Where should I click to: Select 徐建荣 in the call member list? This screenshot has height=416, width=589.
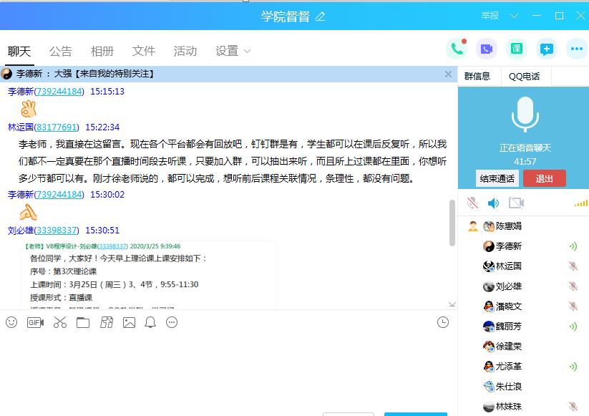coord(508,346)
